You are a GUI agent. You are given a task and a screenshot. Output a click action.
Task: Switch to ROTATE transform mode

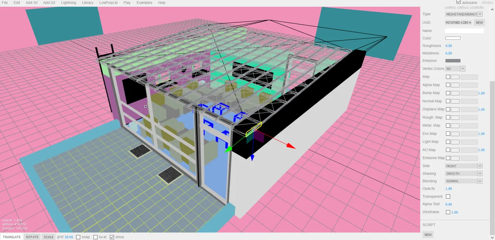(32, 237)
